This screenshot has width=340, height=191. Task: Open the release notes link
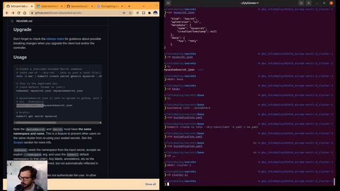[x=55, y=39]
